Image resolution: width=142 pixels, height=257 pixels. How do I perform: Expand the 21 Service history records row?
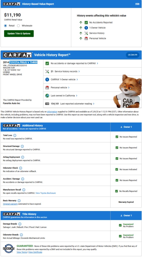93,72
